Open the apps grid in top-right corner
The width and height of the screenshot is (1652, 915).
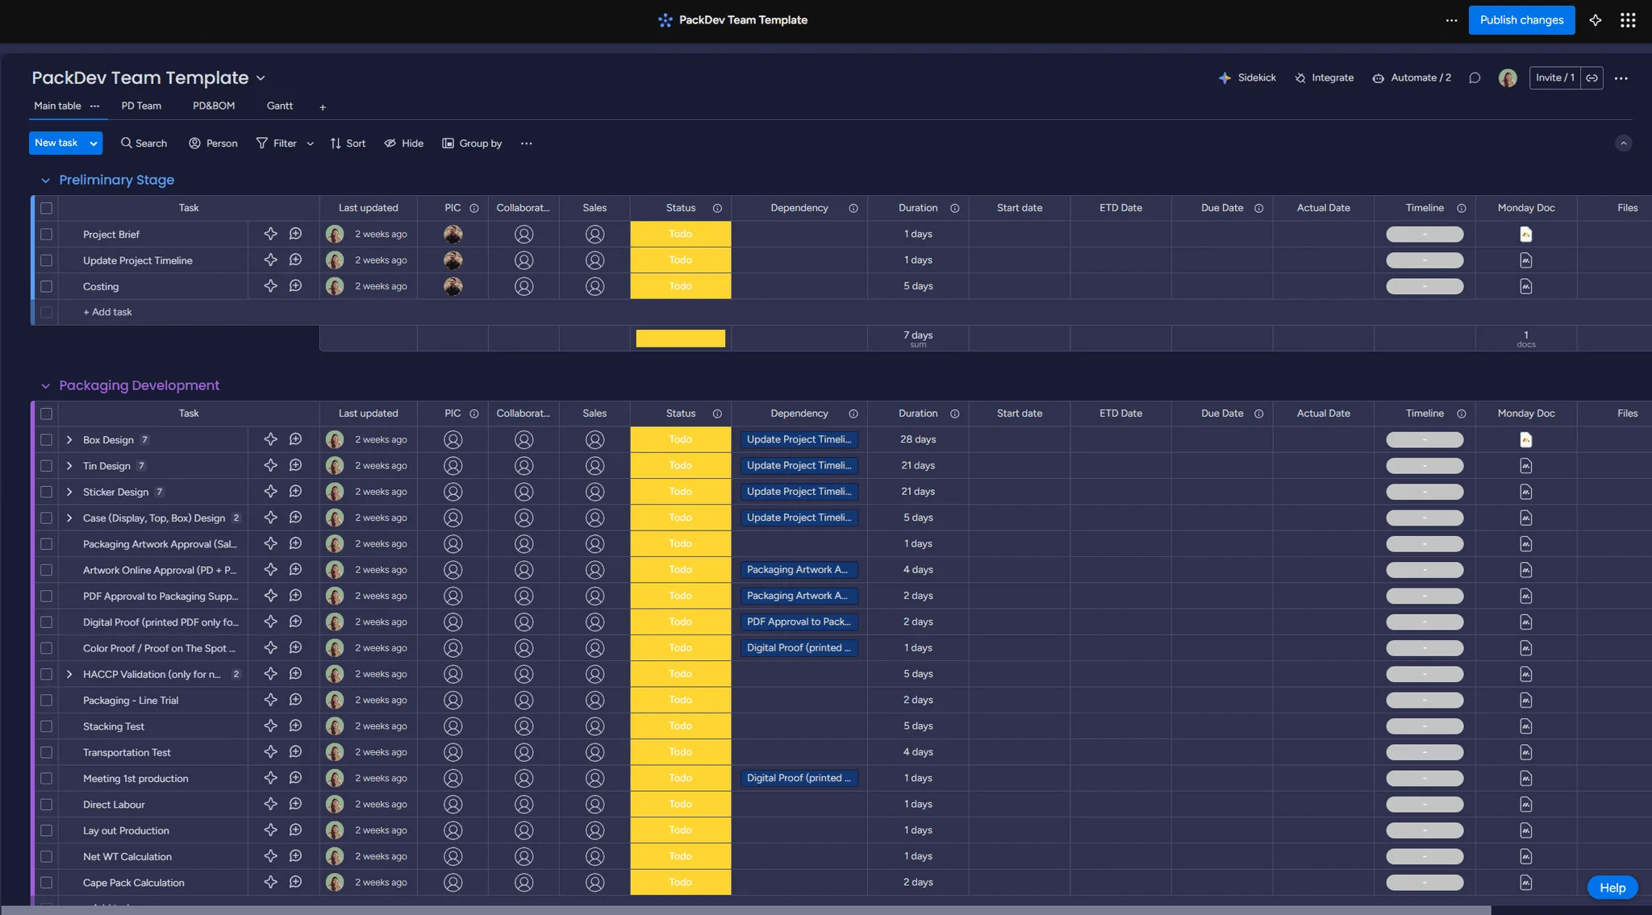tap(1628, 19)
